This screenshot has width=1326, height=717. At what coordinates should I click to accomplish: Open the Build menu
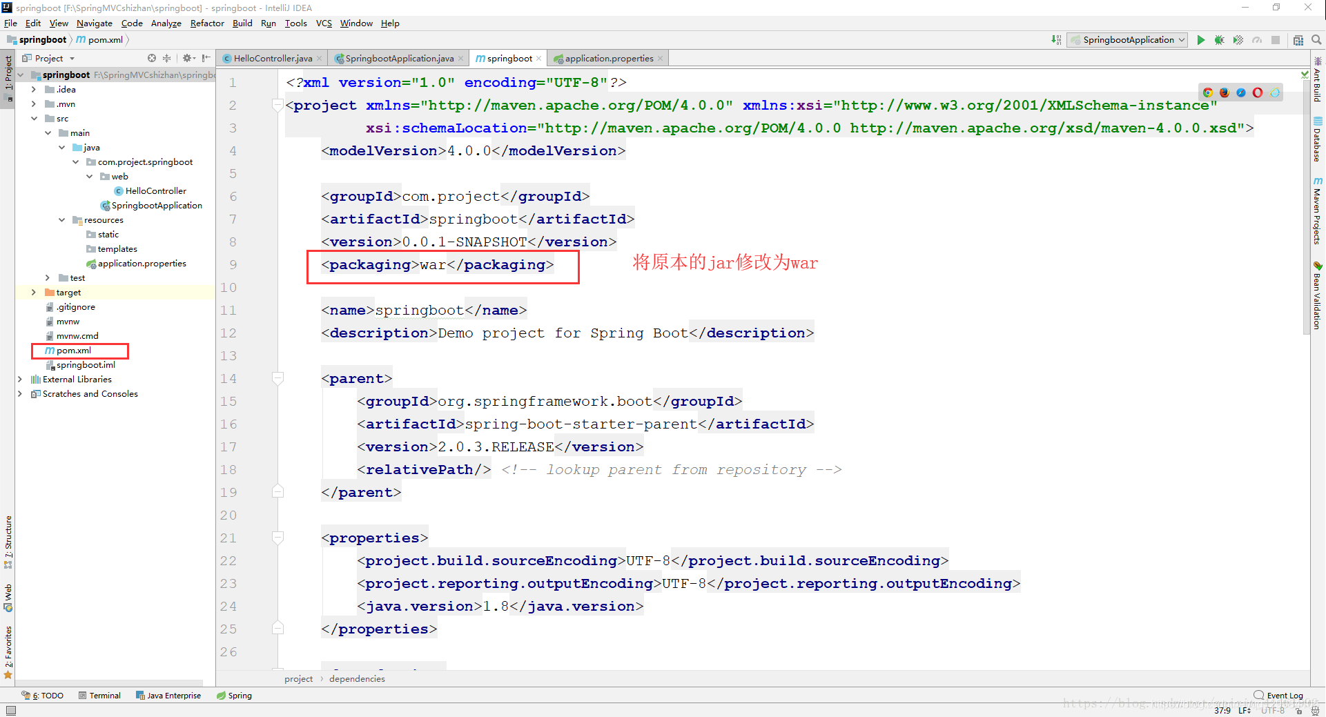[x=242, y=23]
